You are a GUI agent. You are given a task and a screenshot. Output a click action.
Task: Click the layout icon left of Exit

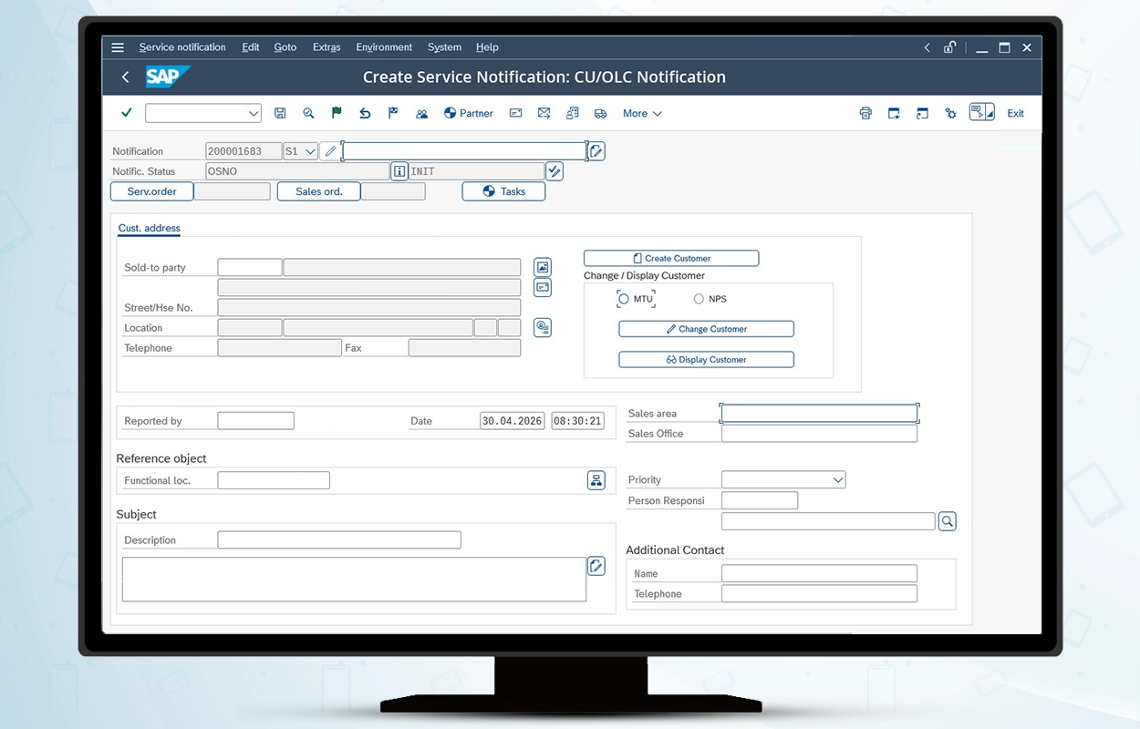(981, 112)
